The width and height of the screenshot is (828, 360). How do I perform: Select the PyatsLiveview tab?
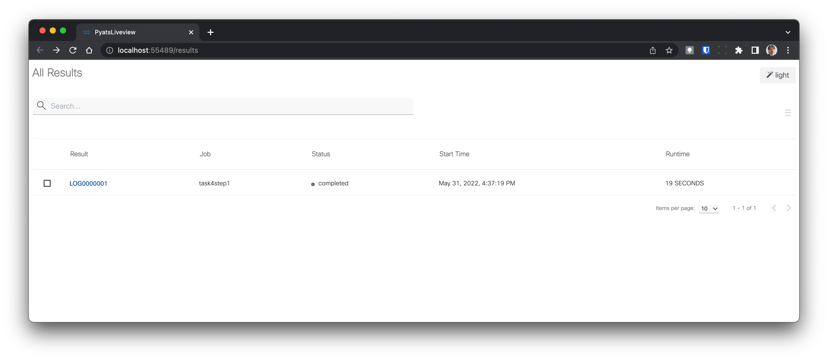(138, 32)
